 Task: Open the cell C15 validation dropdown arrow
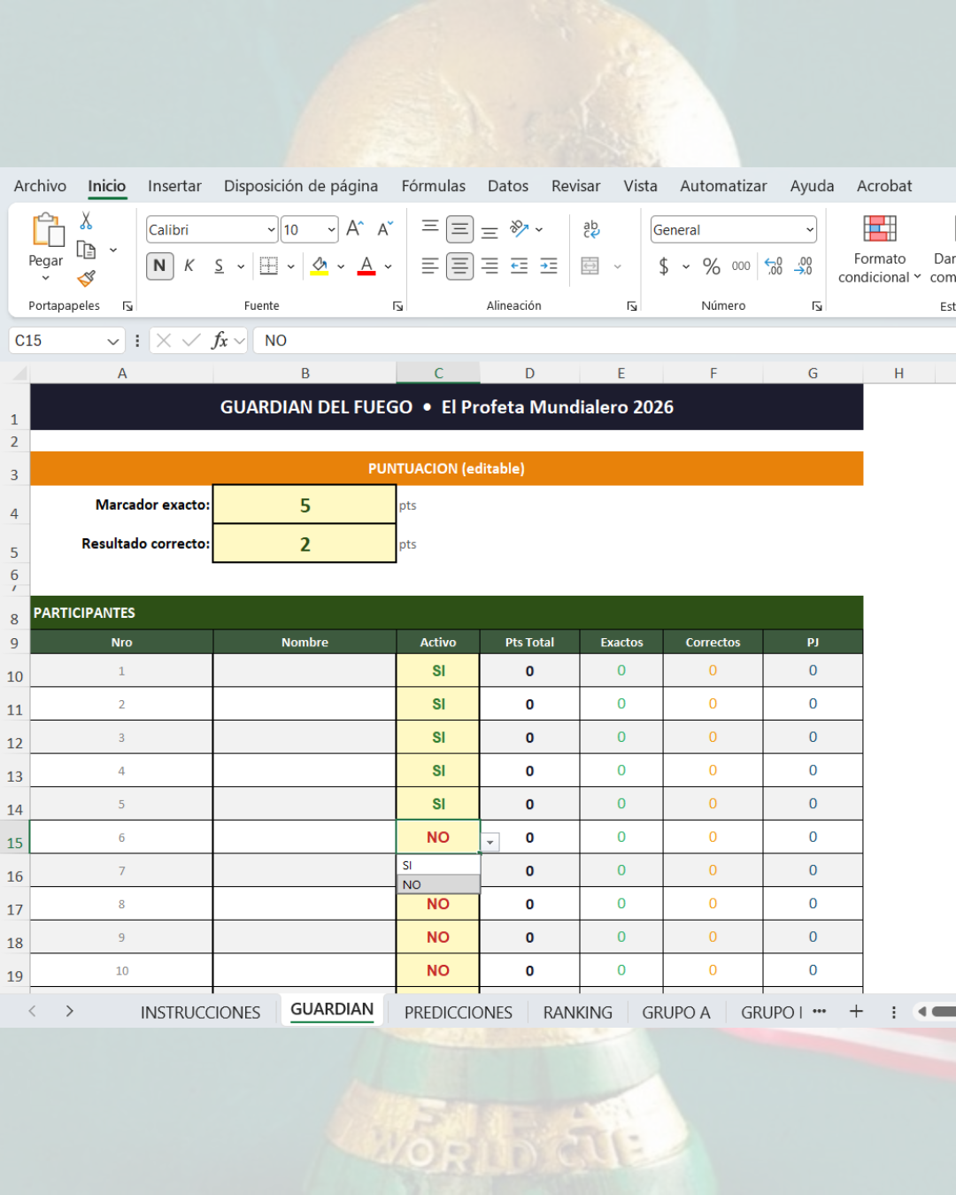click(490, 843)
